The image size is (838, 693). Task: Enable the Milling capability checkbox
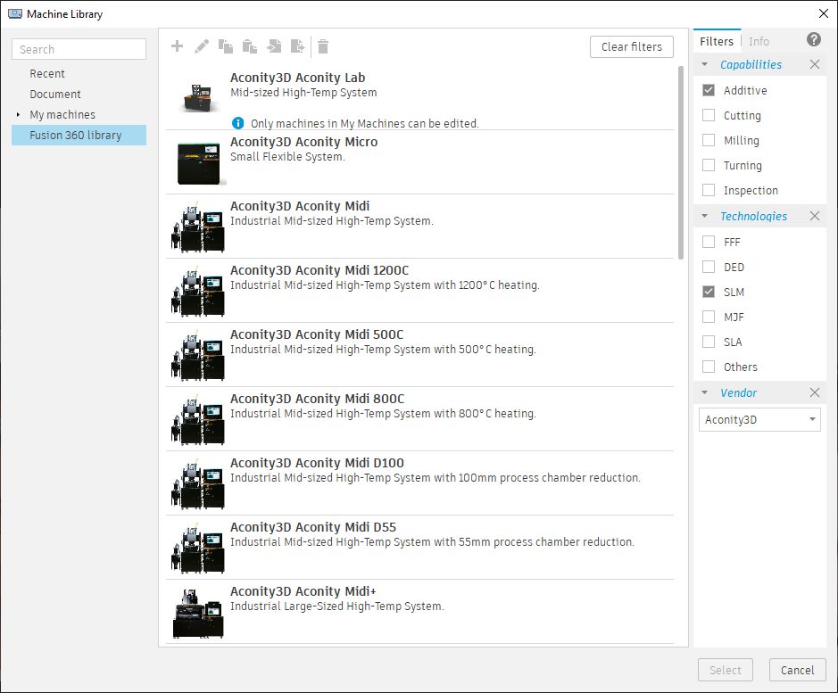pos(708,140)
